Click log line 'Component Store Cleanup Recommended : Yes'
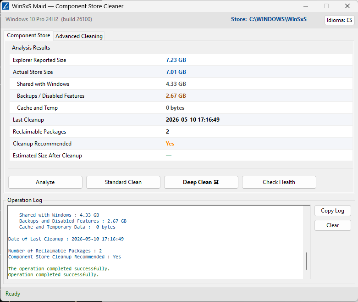This screenshot has height=302, width=358. (x=65, y=257)
